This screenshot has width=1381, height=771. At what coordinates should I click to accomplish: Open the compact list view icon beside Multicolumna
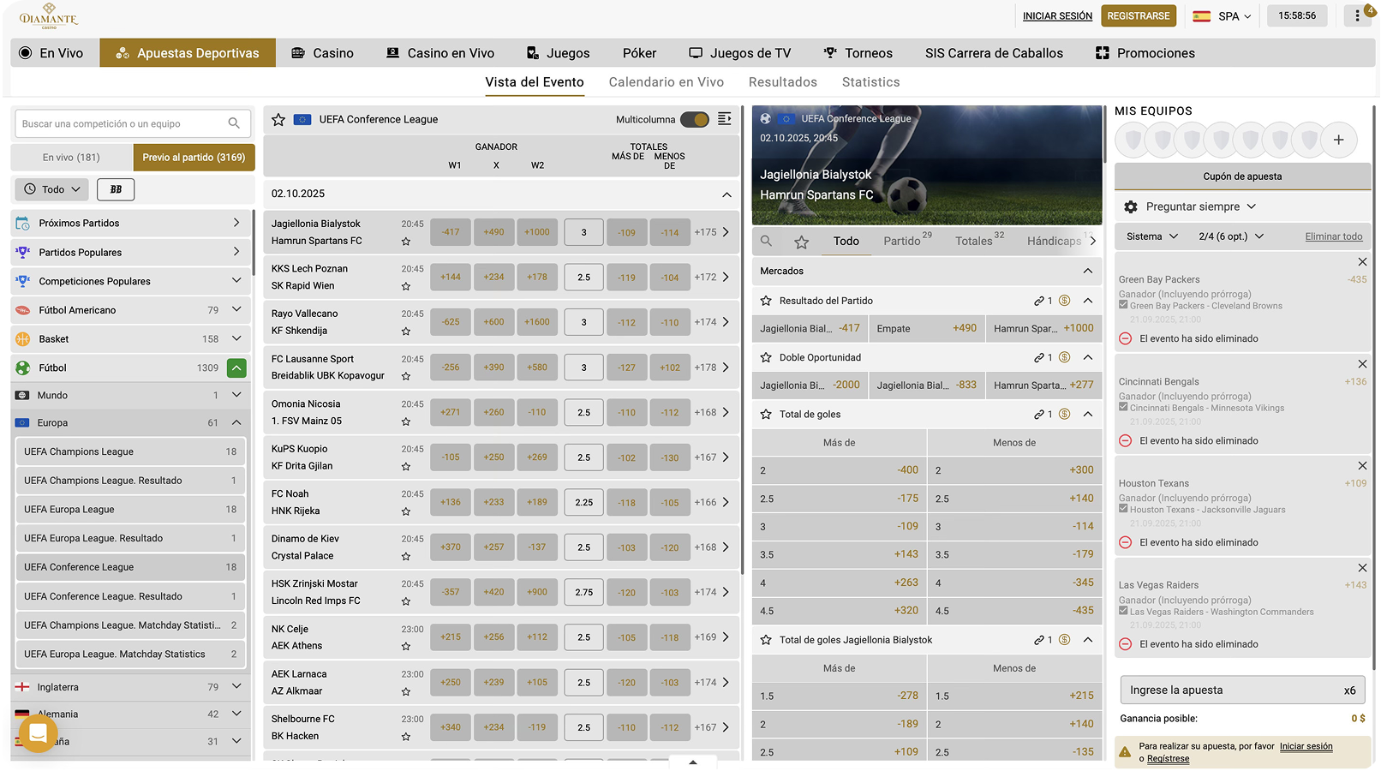coord(725,119)
